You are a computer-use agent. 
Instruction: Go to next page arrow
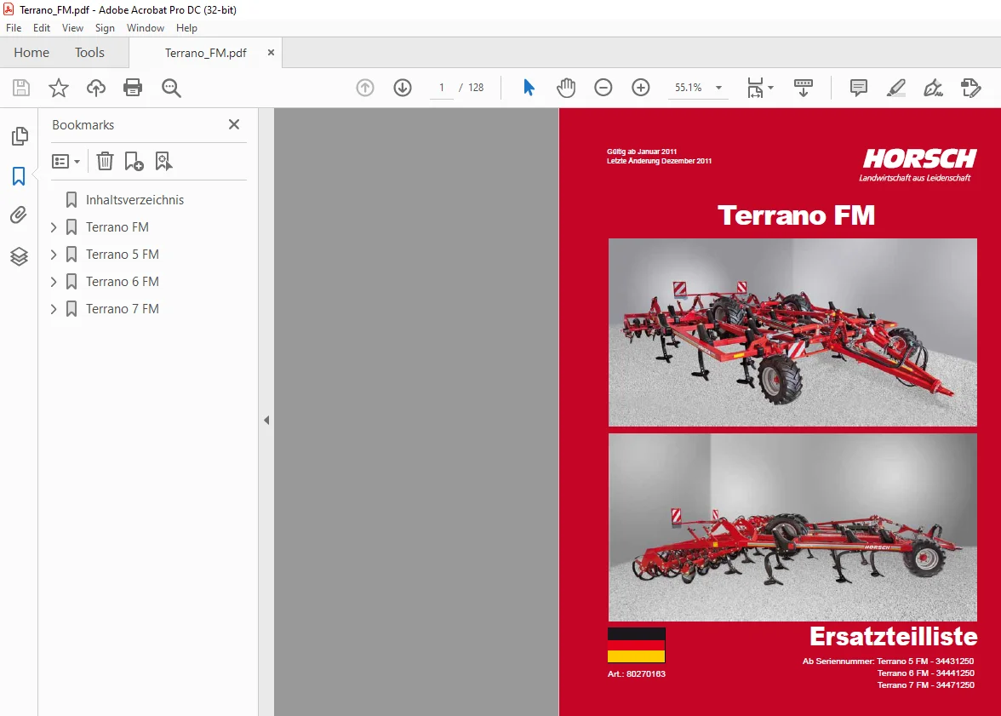click(x=402, y=88)
